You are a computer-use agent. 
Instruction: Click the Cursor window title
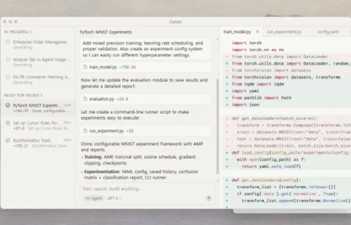(x=175, y=22)
